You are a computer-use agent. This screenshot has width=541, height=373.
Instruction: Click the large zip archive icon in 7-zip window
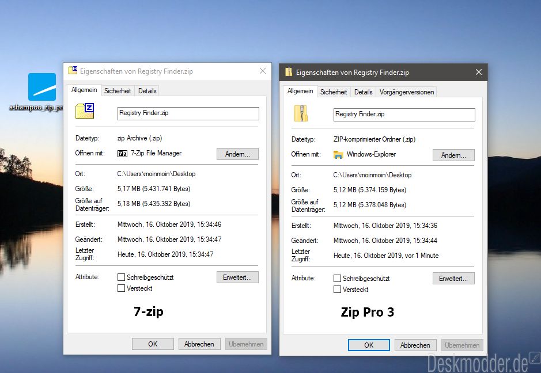point(85,111)
